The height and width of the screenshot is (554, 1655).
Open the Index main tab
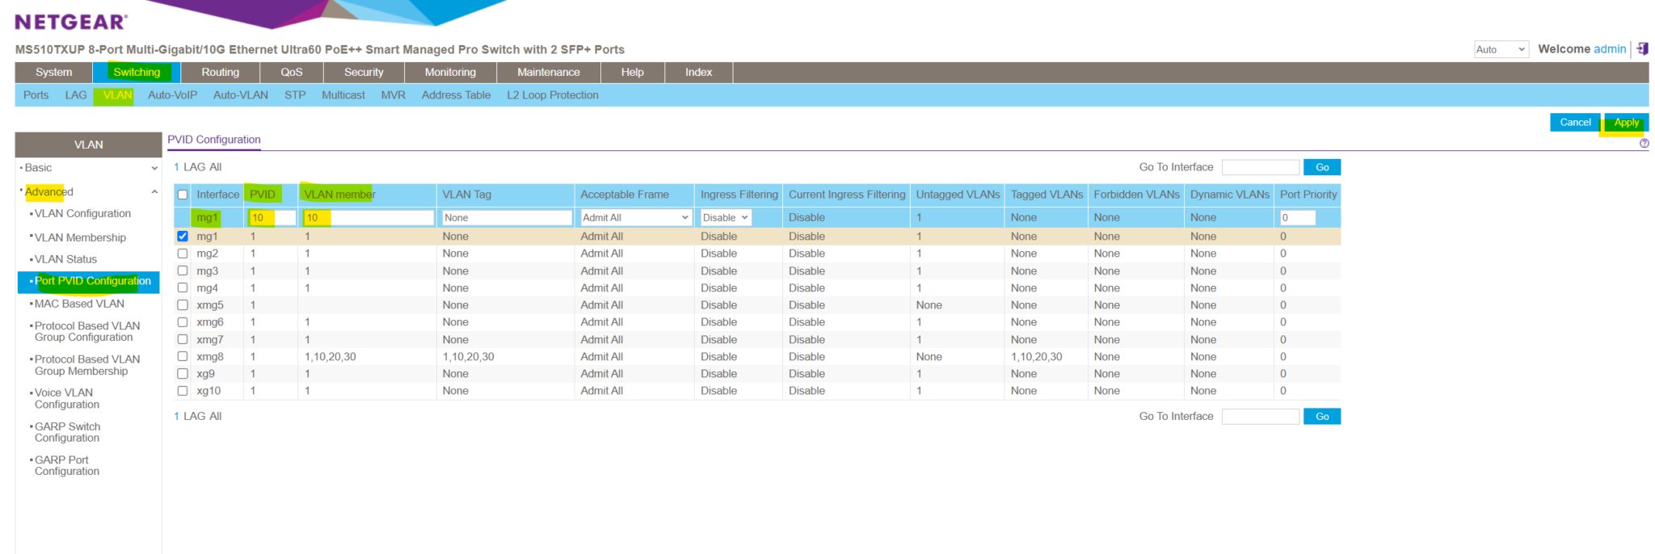tap(698, 72)
